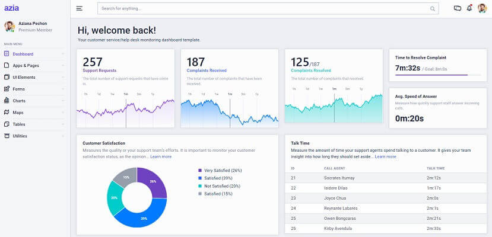Open Dashboard in the main menu
The height and width of the screenshot is (237, 492).
pyautogui.click(x=23, y=54)
